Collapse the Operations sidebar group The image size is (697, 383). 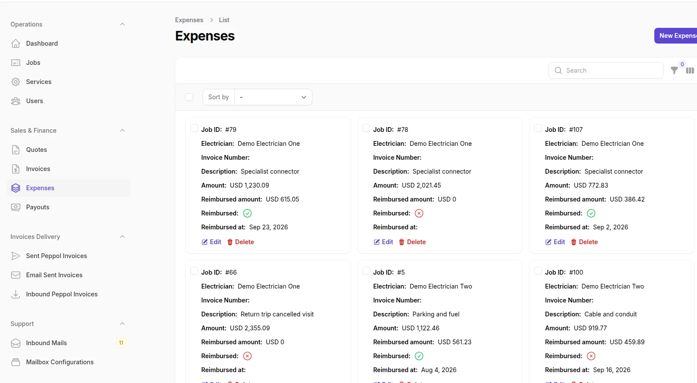point(122,24)
